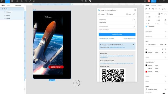Remove the 000000 fill with minus icon
168x94 pixels.
(x=166, y=52)
